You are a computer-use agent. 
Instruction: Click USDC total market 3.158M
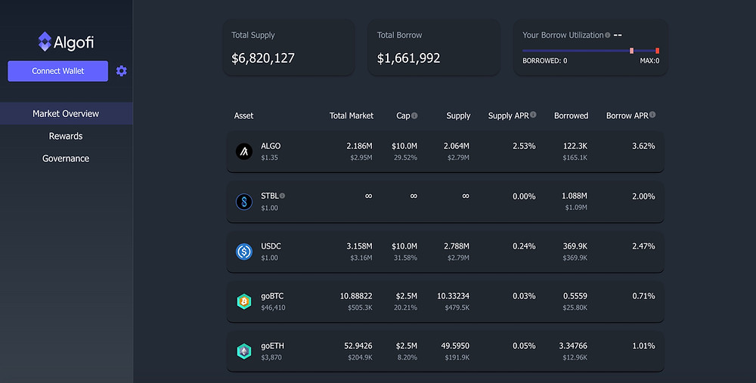tap(359, 246)
